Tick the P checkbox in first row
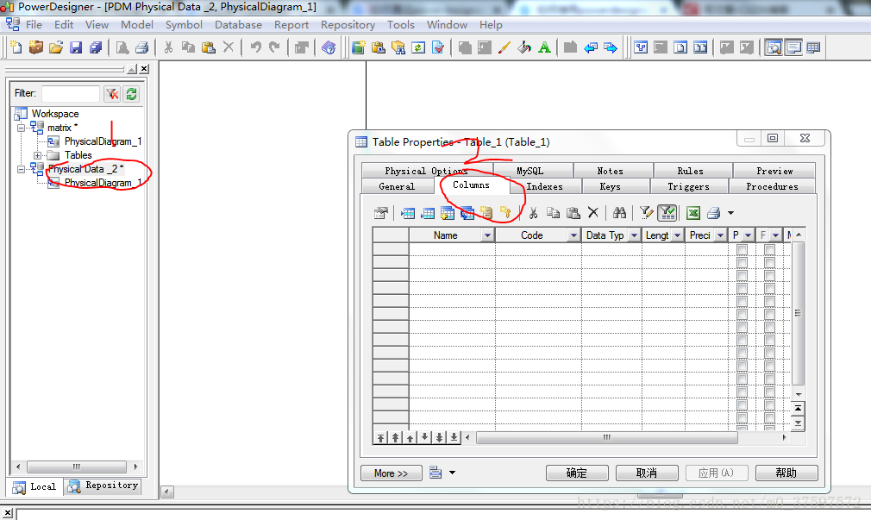Screen dimensions: 871x520 pos(742,249)
